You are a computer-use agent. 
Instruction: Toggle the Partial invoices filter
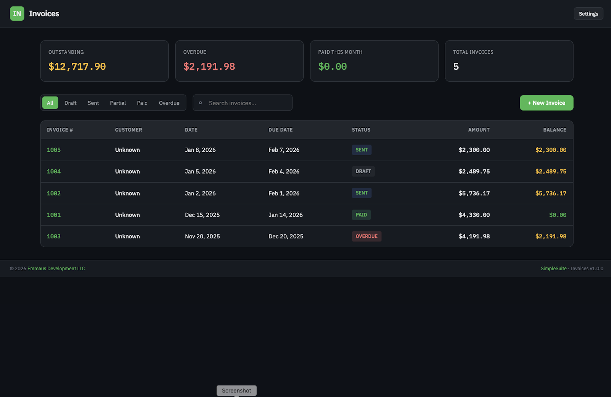coord(118,103)
